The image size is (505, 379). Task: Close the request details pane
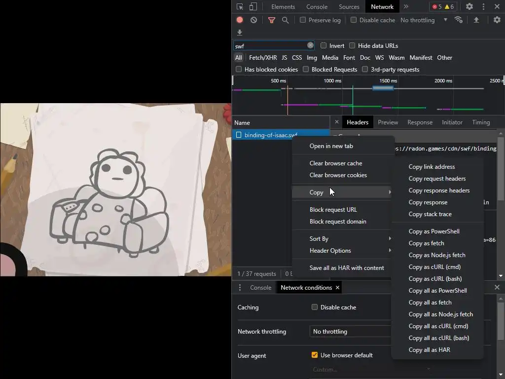[336, 122]
